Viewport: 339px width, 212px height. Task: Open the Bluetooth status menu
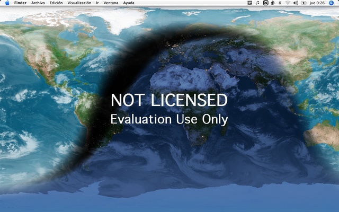pyautogui.click(x=280, y=3)
